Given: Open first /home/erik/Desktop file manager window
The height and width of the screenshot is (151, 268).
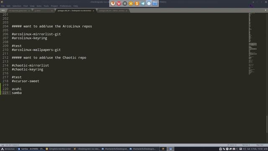Looking at the screenshot, I should (115, 149).
